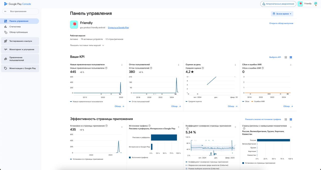Open the kebab menu on Сбои и ошибки ANR card
The height and width of the screenshot is (170, 321).
click(x=291, y=65)
